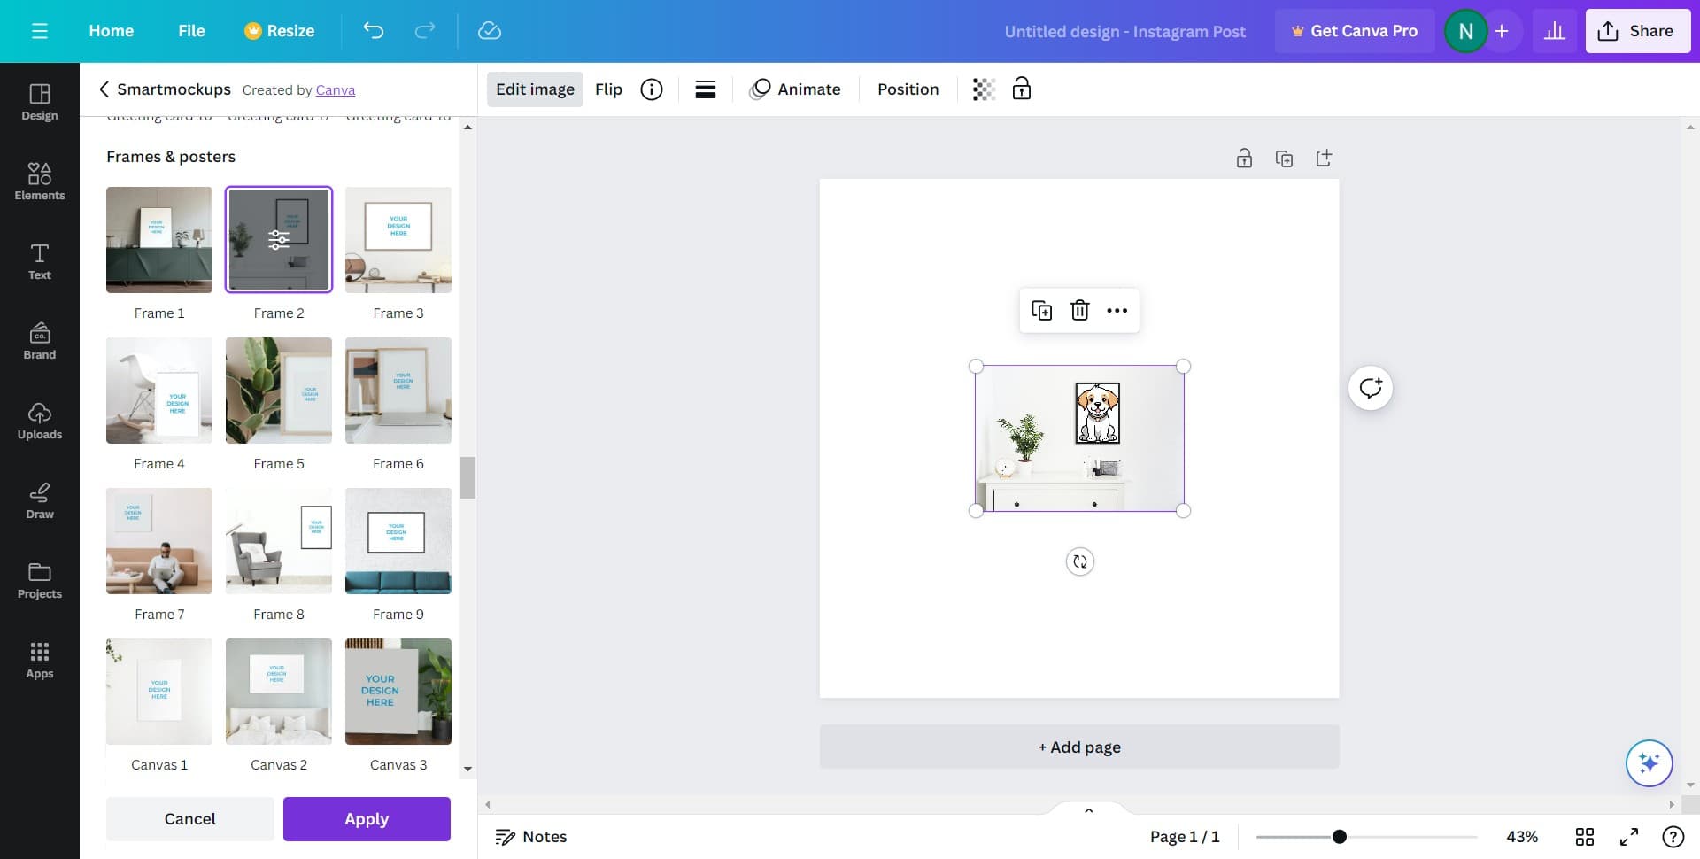This screenshot has height=859, width=1700.
Task: Open grid view of pages
Action: pyautogui.click(x=1584, y=837)
